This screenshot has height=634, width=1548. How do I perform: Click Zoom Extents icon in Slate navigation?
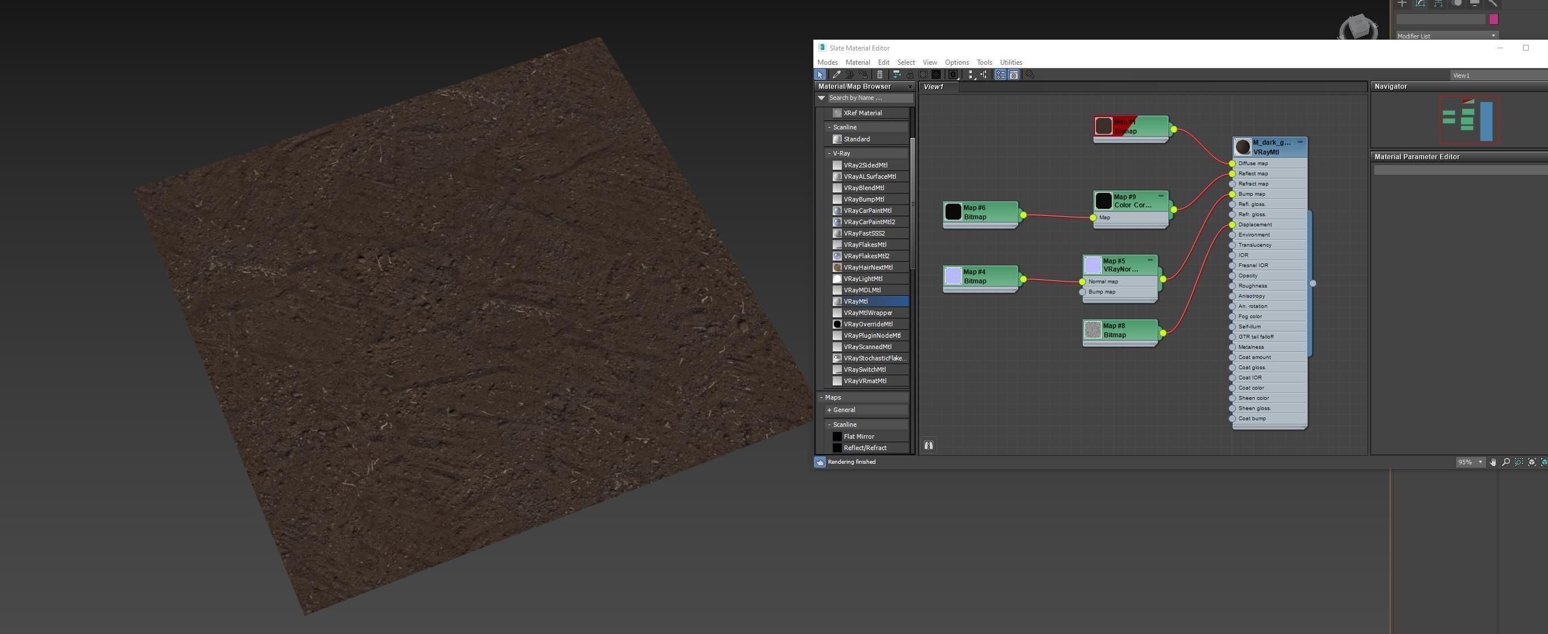click(1532, 462)
